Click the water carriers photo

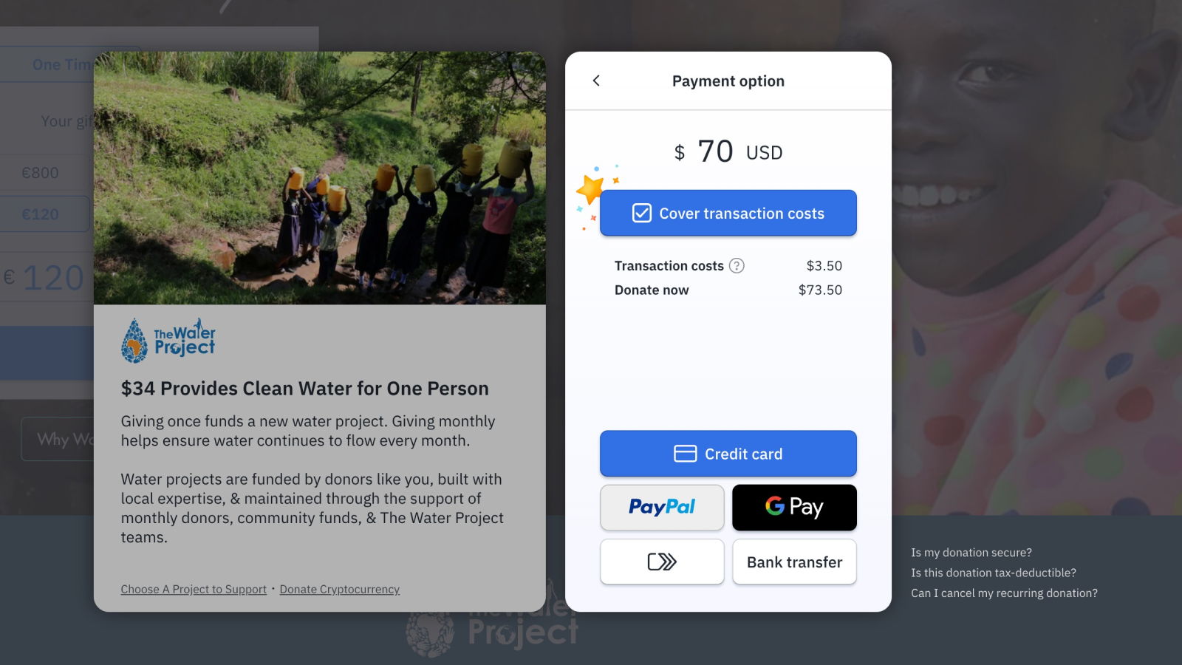click(x=320, y=178)
